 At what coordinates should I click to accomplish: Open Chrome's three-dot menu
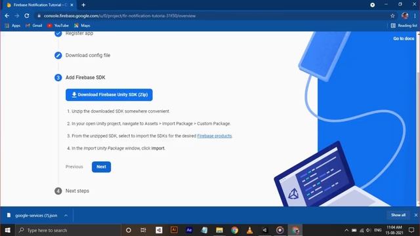click(x=415, y=16)
